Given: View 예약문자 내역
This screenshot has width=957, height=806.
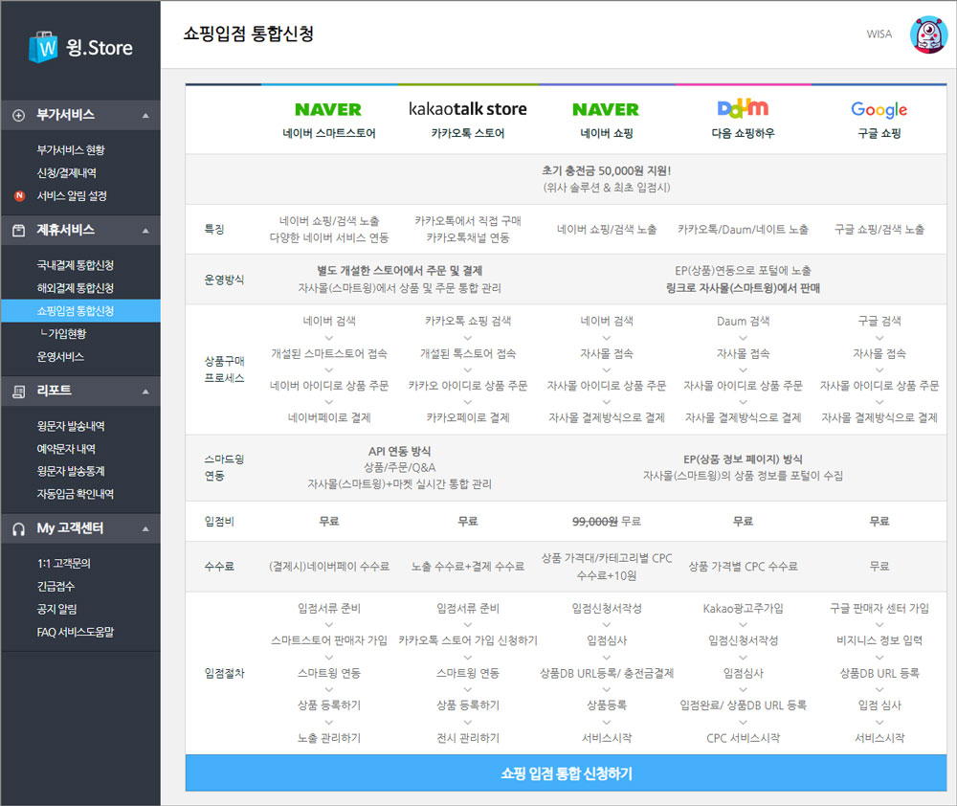Looking at the screenshot, I should [66, 449].
